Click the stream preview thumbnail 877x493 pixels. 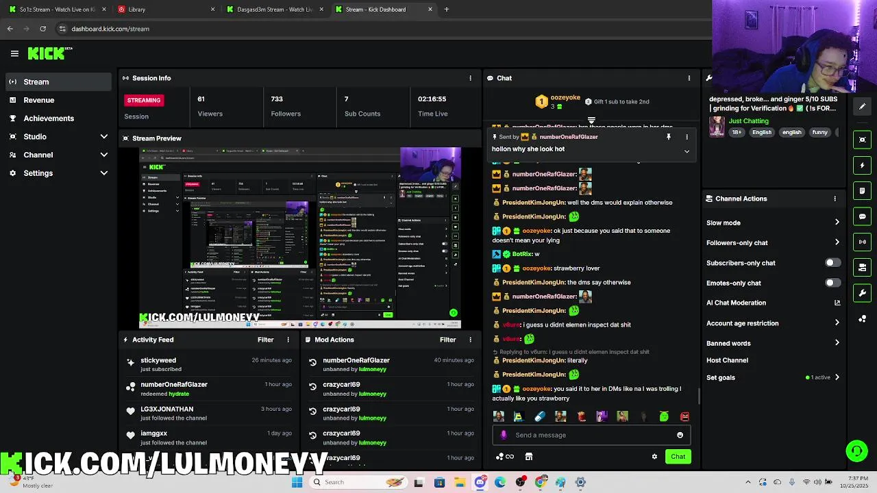[x=300, y=238]
